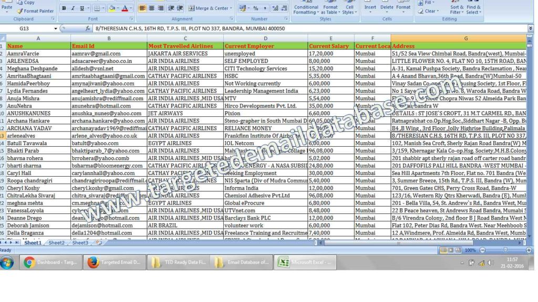Open Font dialog launcher
The width and height of the screenshot is (538, 302).
131,19
